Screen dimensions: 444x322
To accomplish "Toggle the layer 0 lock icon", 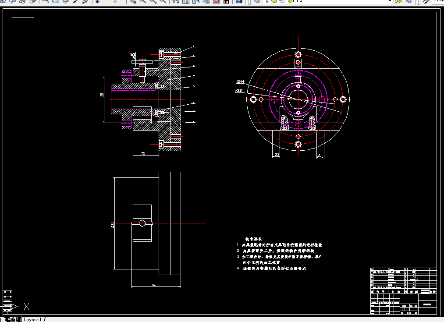I will (290, 1).
